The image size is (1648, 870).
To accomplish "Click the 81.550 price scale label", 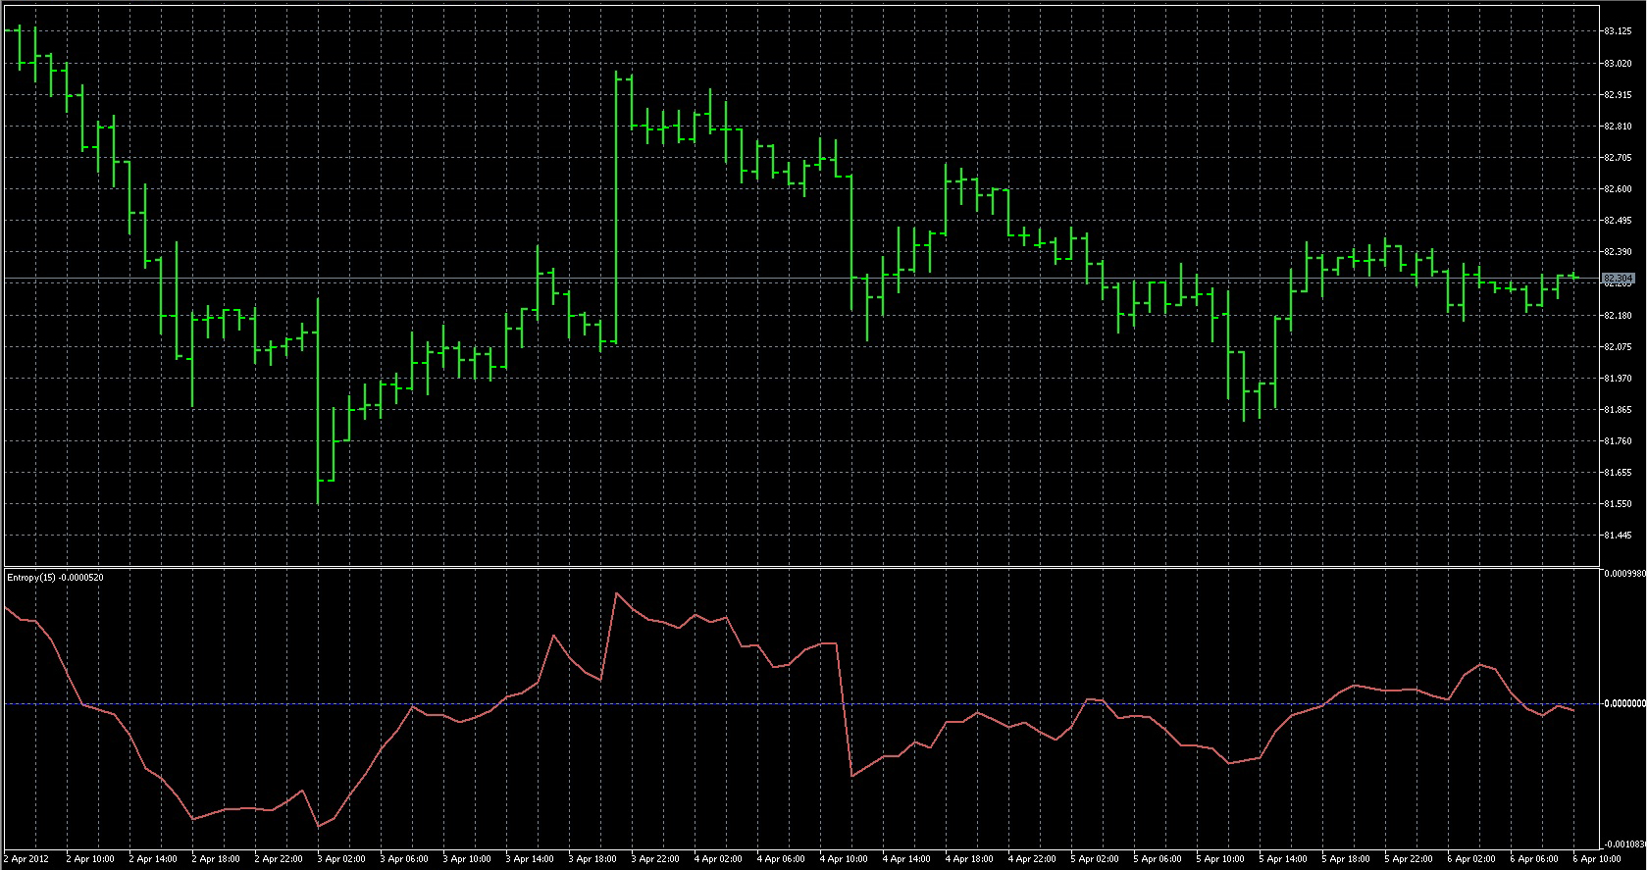I will pos(1618,504).
